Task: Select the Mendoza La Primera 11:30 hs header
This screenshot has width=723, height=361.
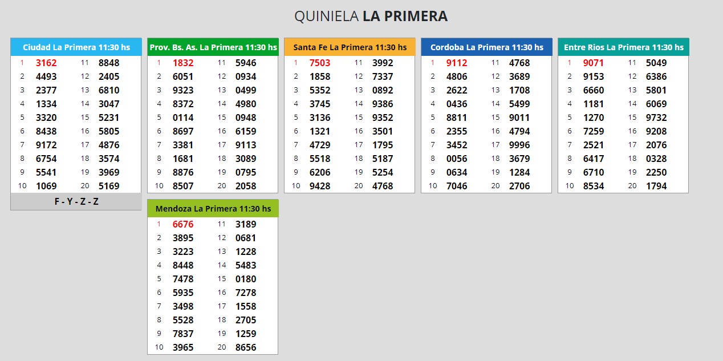Action: 213,209
